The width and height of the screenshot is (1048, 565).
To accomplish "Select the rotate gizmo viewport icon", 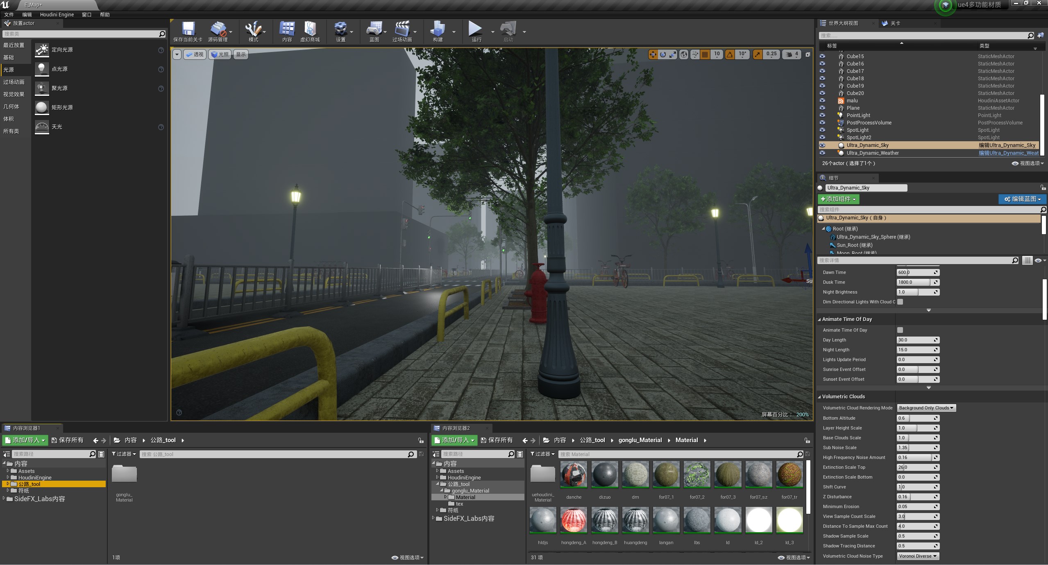I will click(663, 54).
